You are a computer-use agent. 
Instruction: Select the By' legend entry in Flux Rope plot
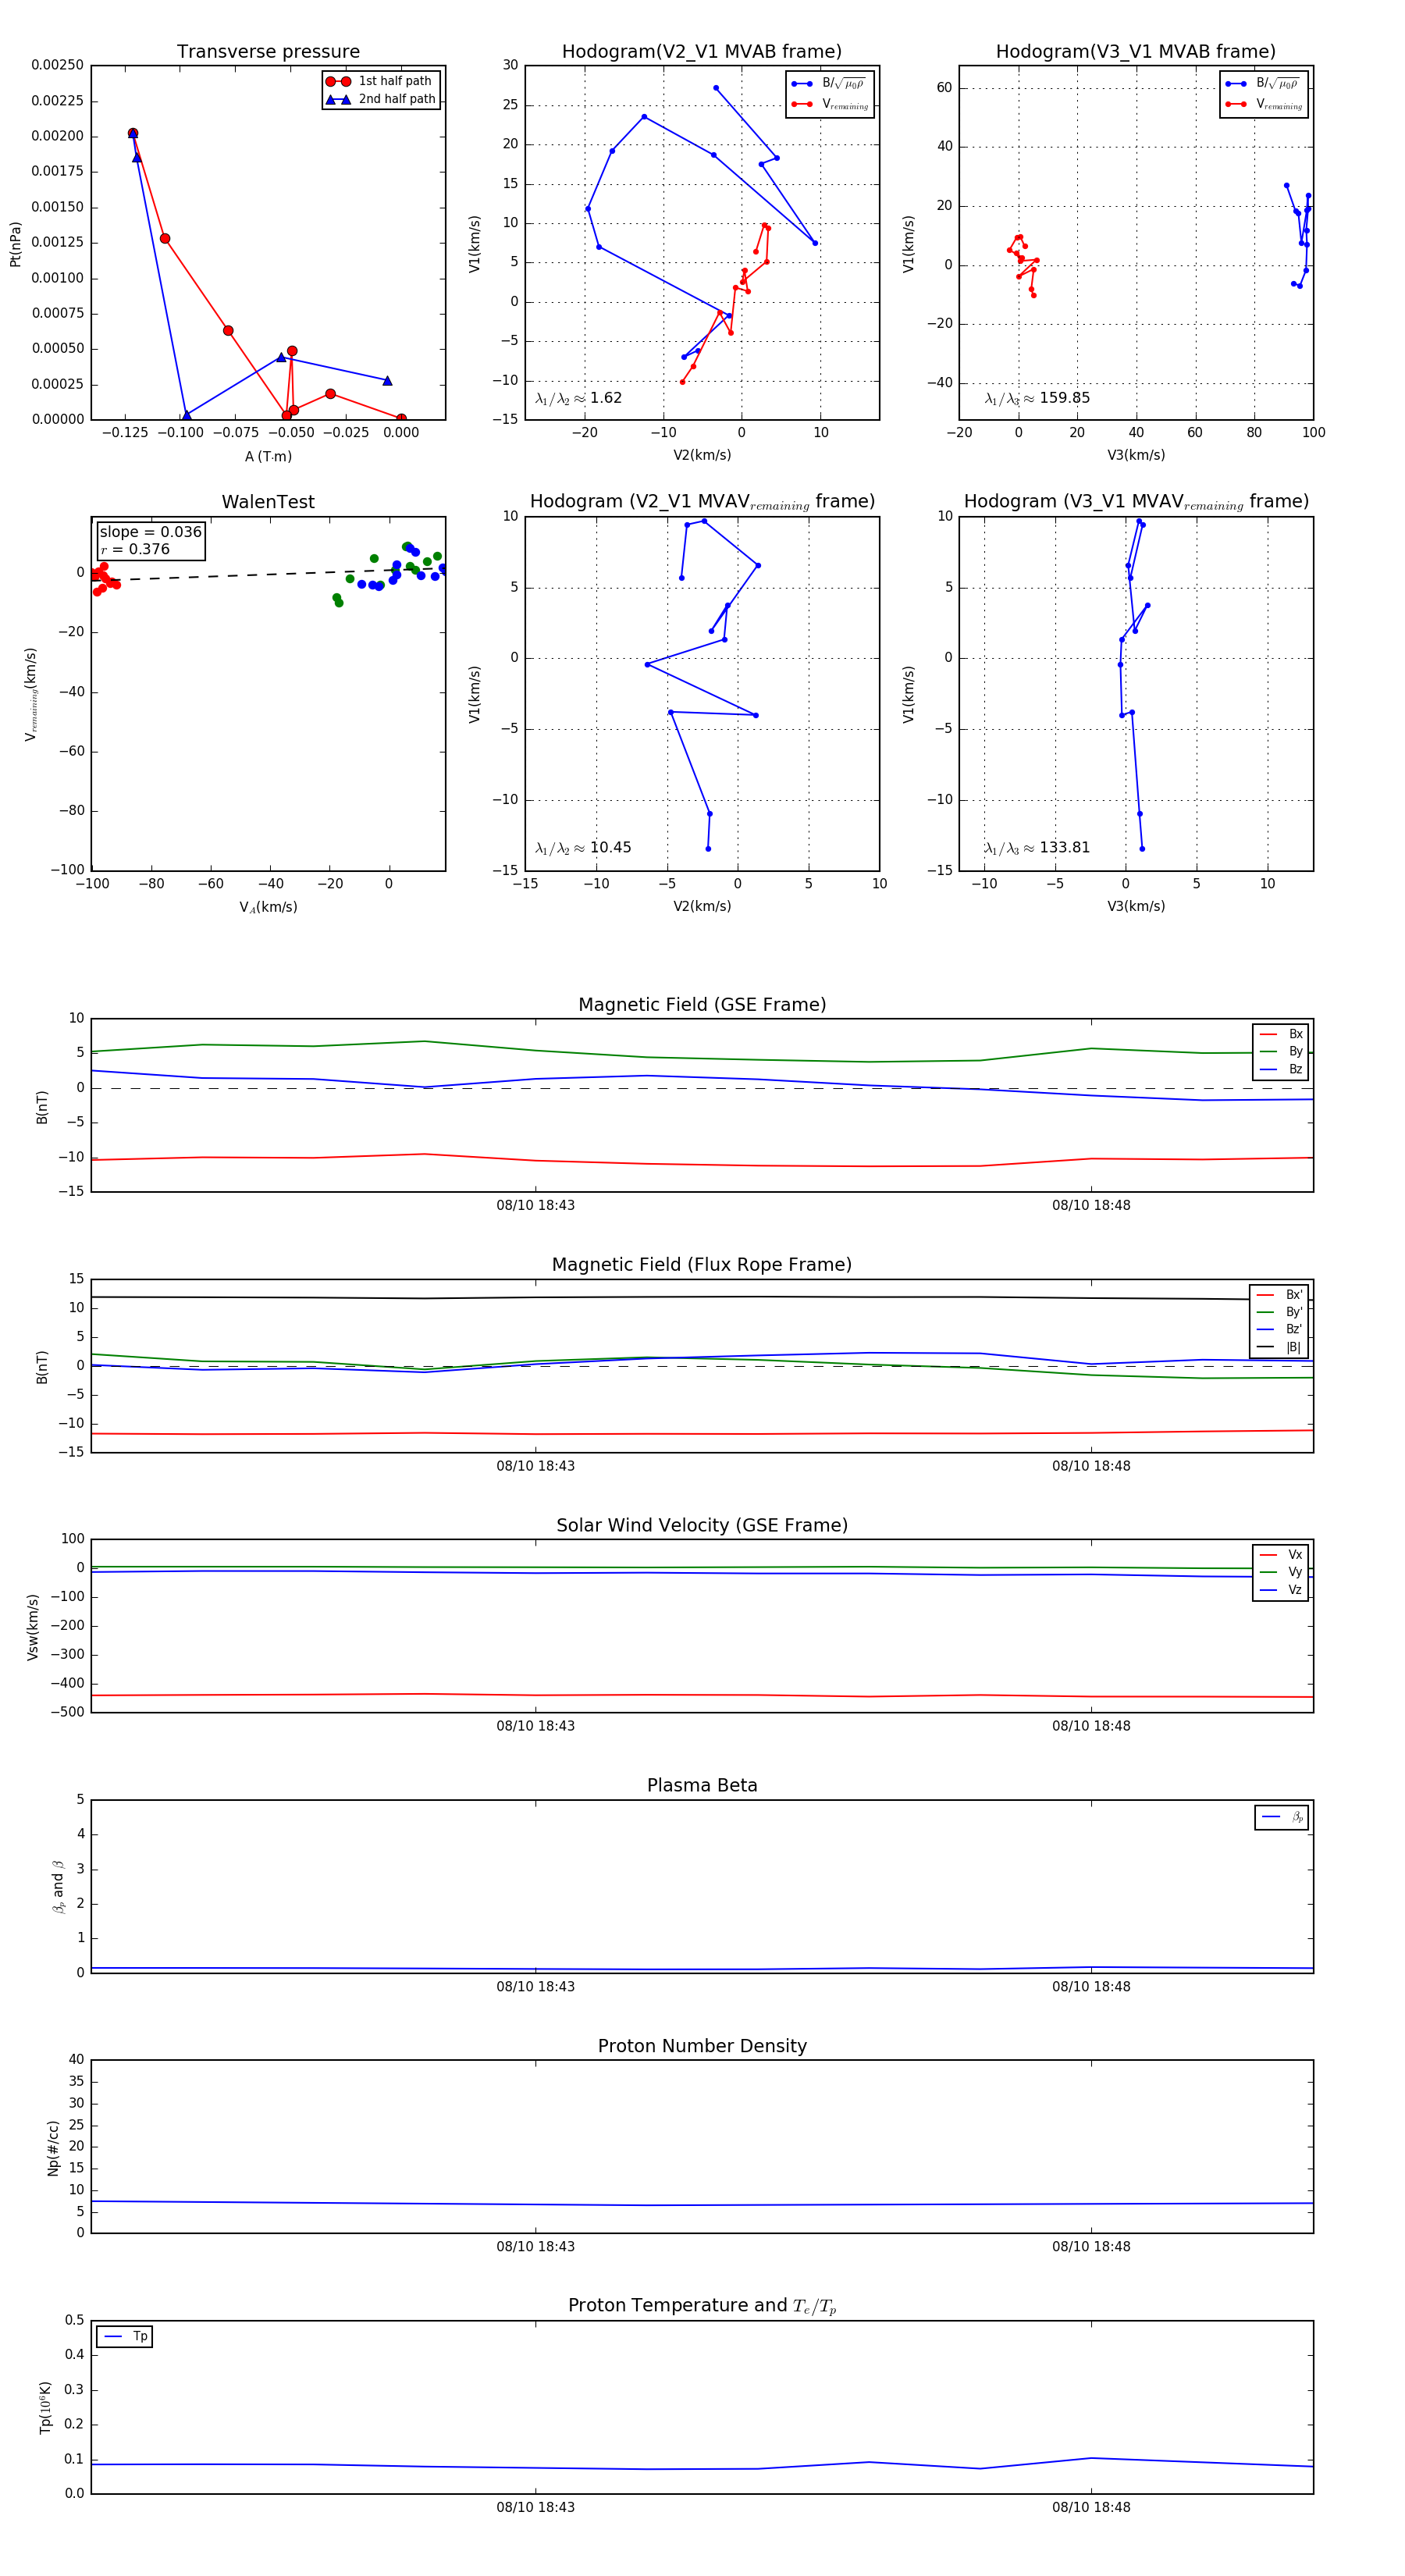[x=1279, y=1312]
